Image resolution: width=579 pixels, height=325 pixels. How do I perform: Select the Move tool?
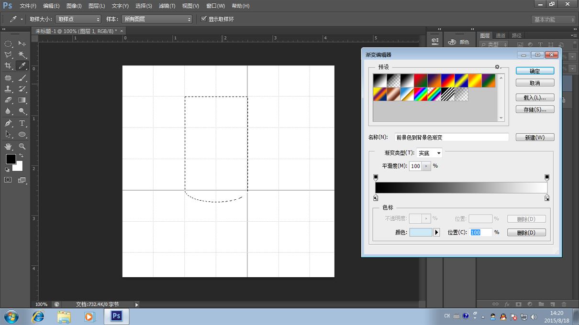22,43
